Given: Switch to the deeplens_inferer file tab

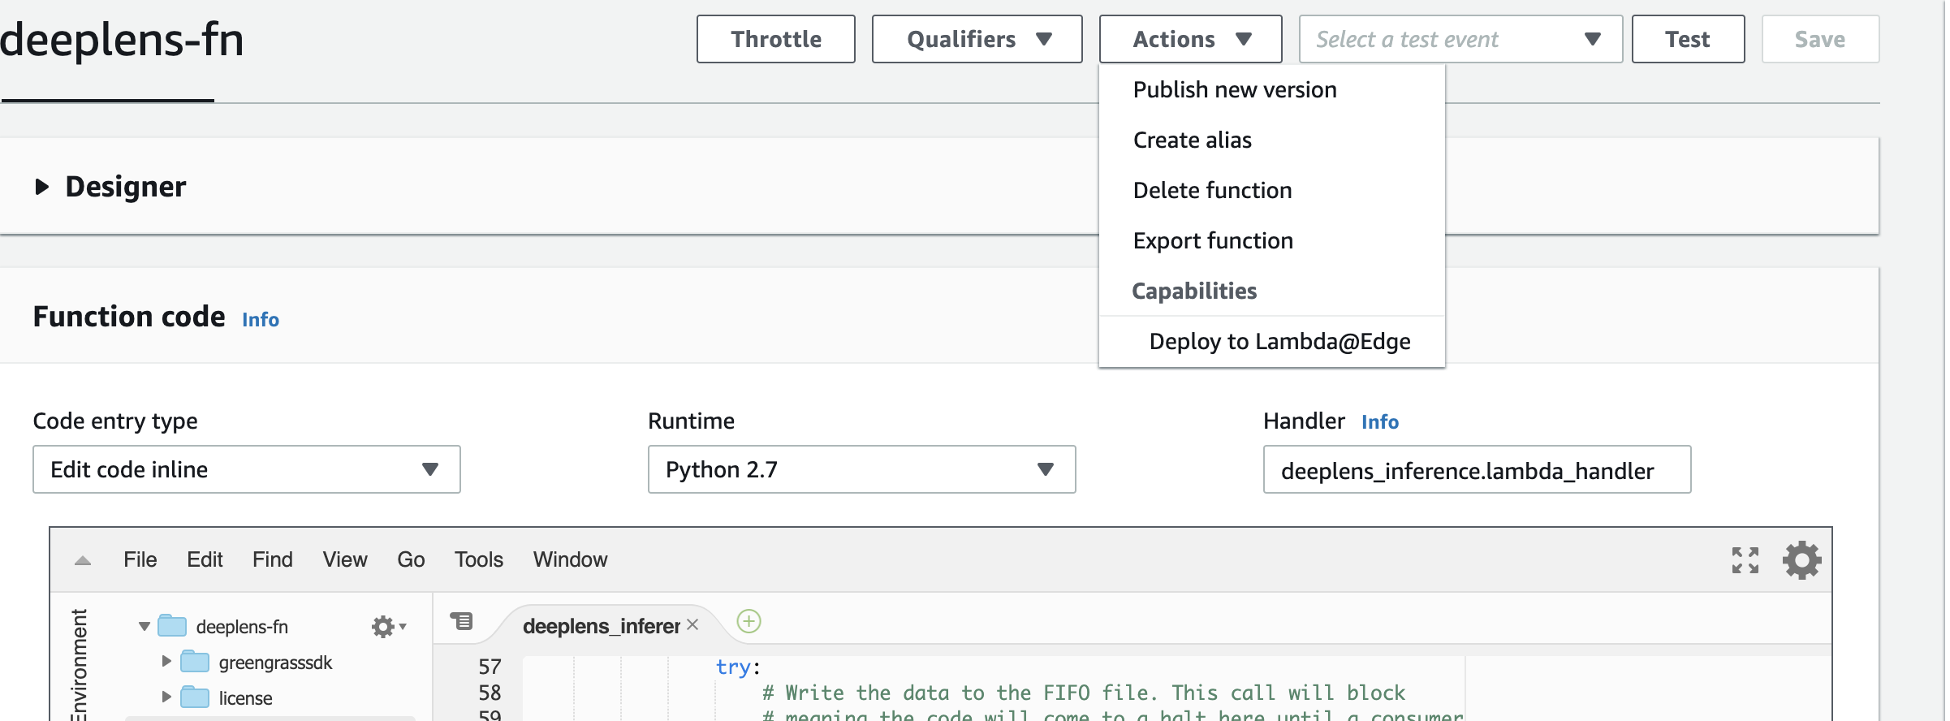Looking at the screenshot, I should pyautogui.click(x=601, y=626).
